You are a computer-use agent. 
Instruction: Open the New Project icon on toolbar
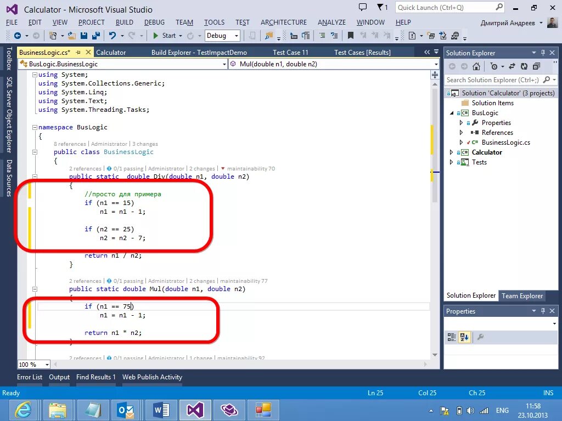(53, 36)
